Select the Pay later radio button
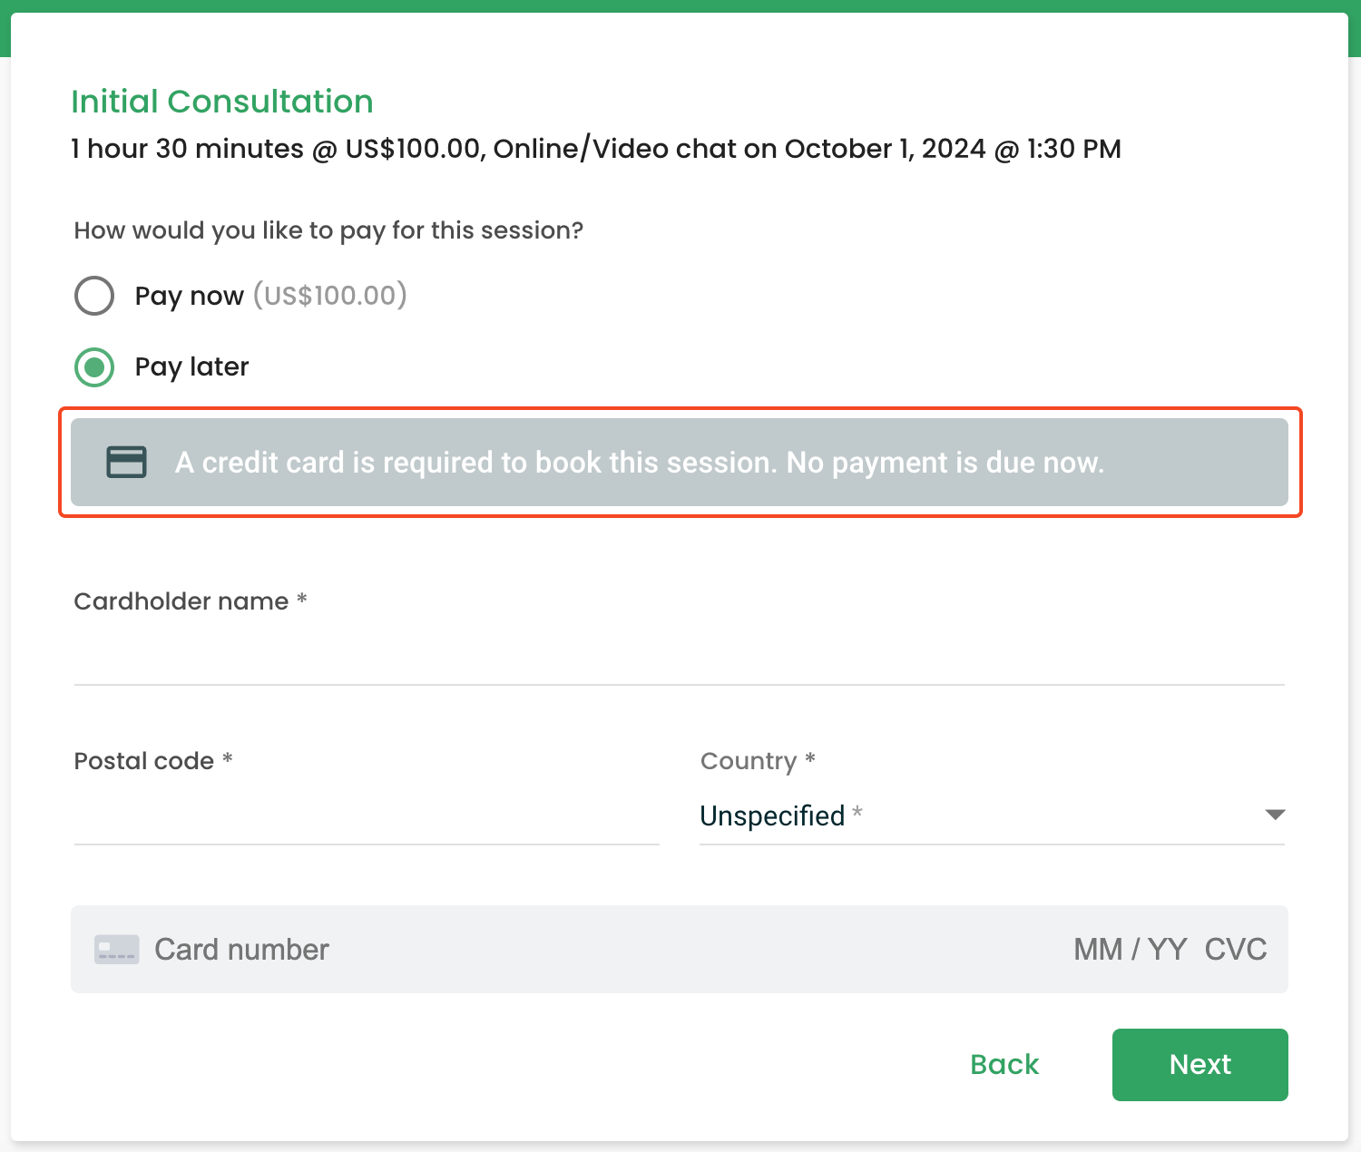 tap(94, 367)
